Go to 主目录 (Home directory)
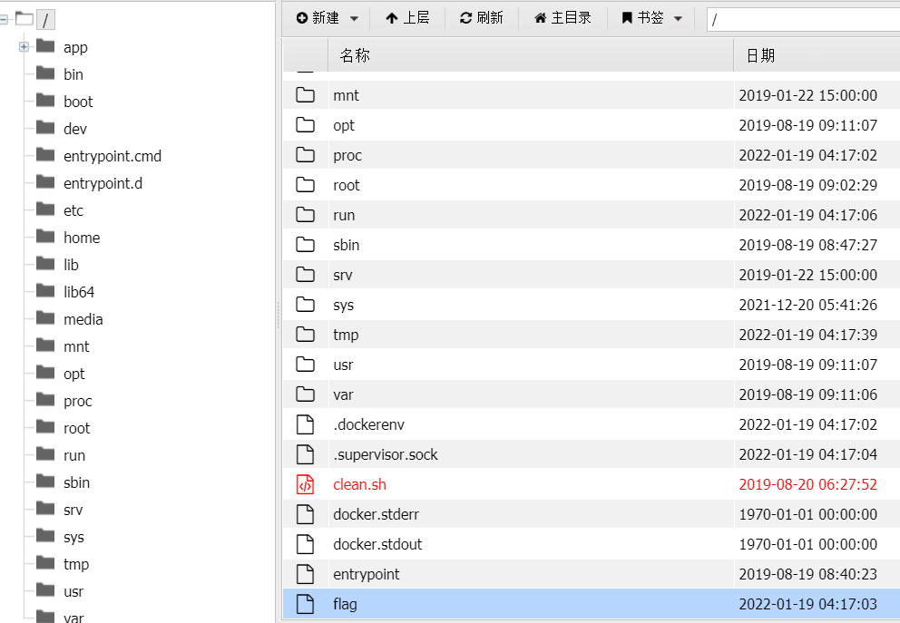The width and height of the screenshot is (900, 623). coord(562,18)
